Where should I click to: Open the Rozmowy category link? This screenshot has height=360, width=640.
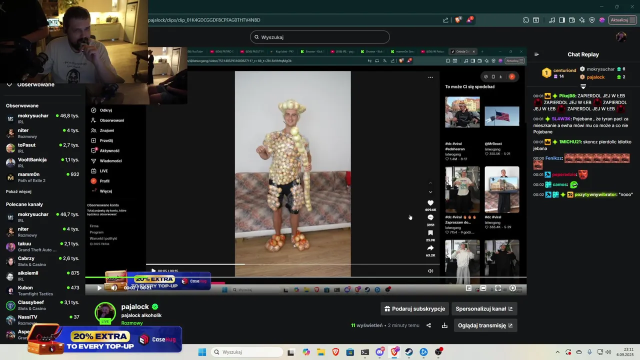132,323
